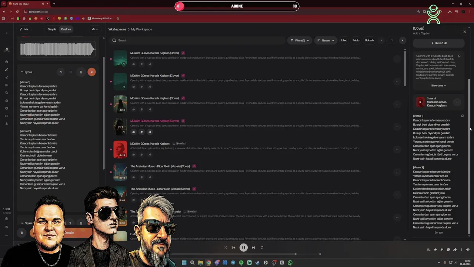474x267 pixels.
Task: Dislike the playing song from player bar
Action: 442,250
